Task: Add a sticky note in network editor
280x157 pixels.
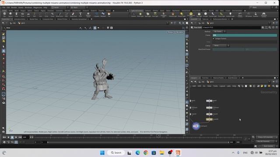Action: click(x=262, y=86)
